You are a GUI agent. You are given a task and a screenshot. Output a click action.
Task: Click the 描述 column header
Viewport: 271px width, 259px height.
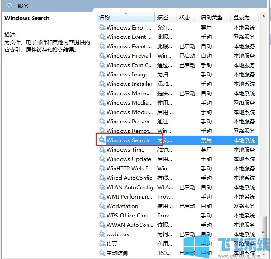(x=163, y=17)
